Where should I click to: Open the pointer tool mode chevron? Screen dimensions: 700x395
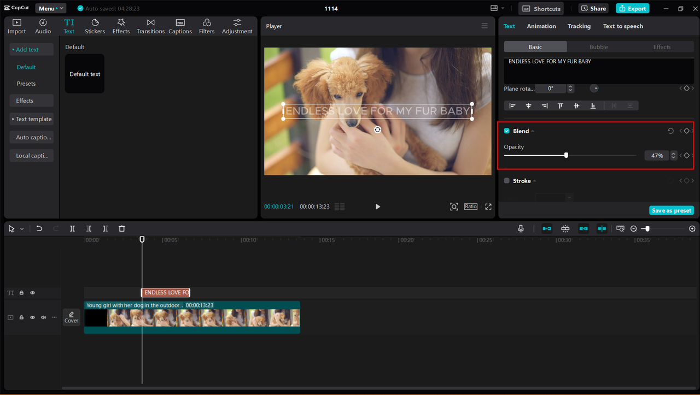click(22, 229)
